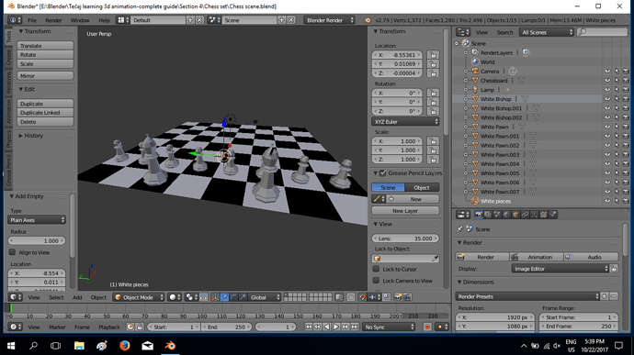Expand the White Bishop.001 tree node

466,108
